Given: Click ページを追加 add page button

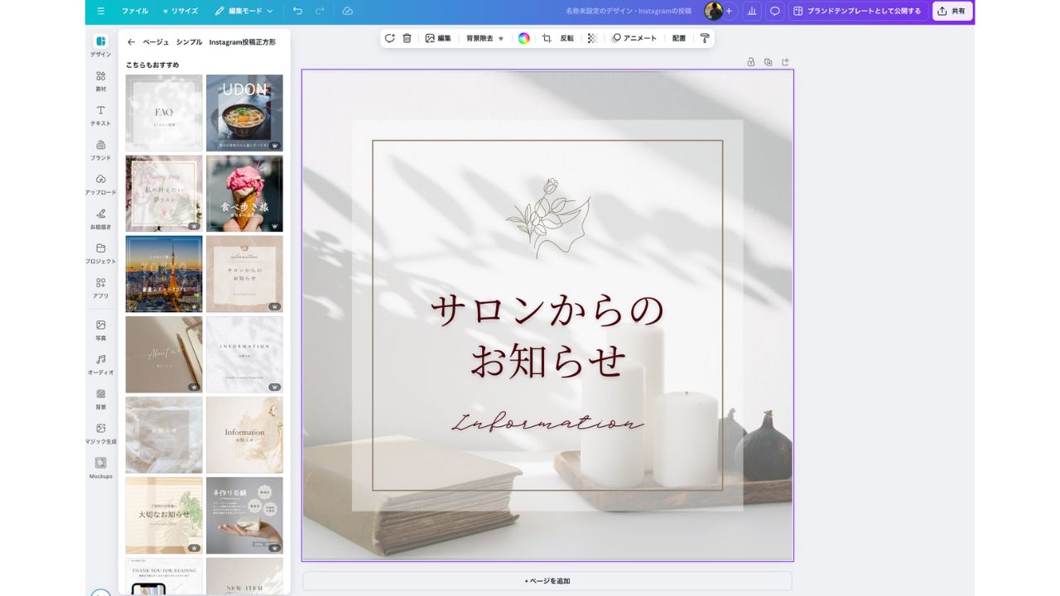Looking at the screenshot, I should tap(547, 581).
